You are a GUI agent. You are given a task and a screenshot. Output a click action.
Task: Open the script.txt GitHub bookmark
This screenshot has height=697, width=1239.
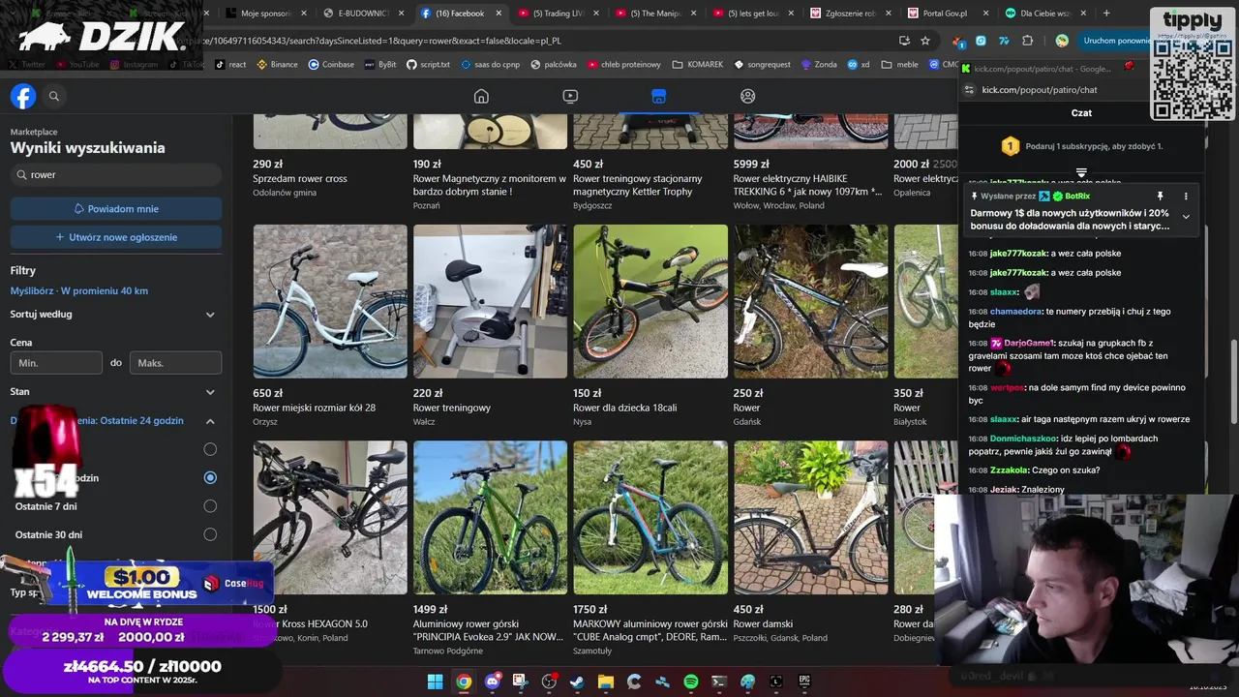(x=428, y=64)
